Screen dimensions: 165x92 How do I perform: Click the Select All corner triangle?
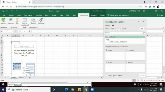[2, 35]
